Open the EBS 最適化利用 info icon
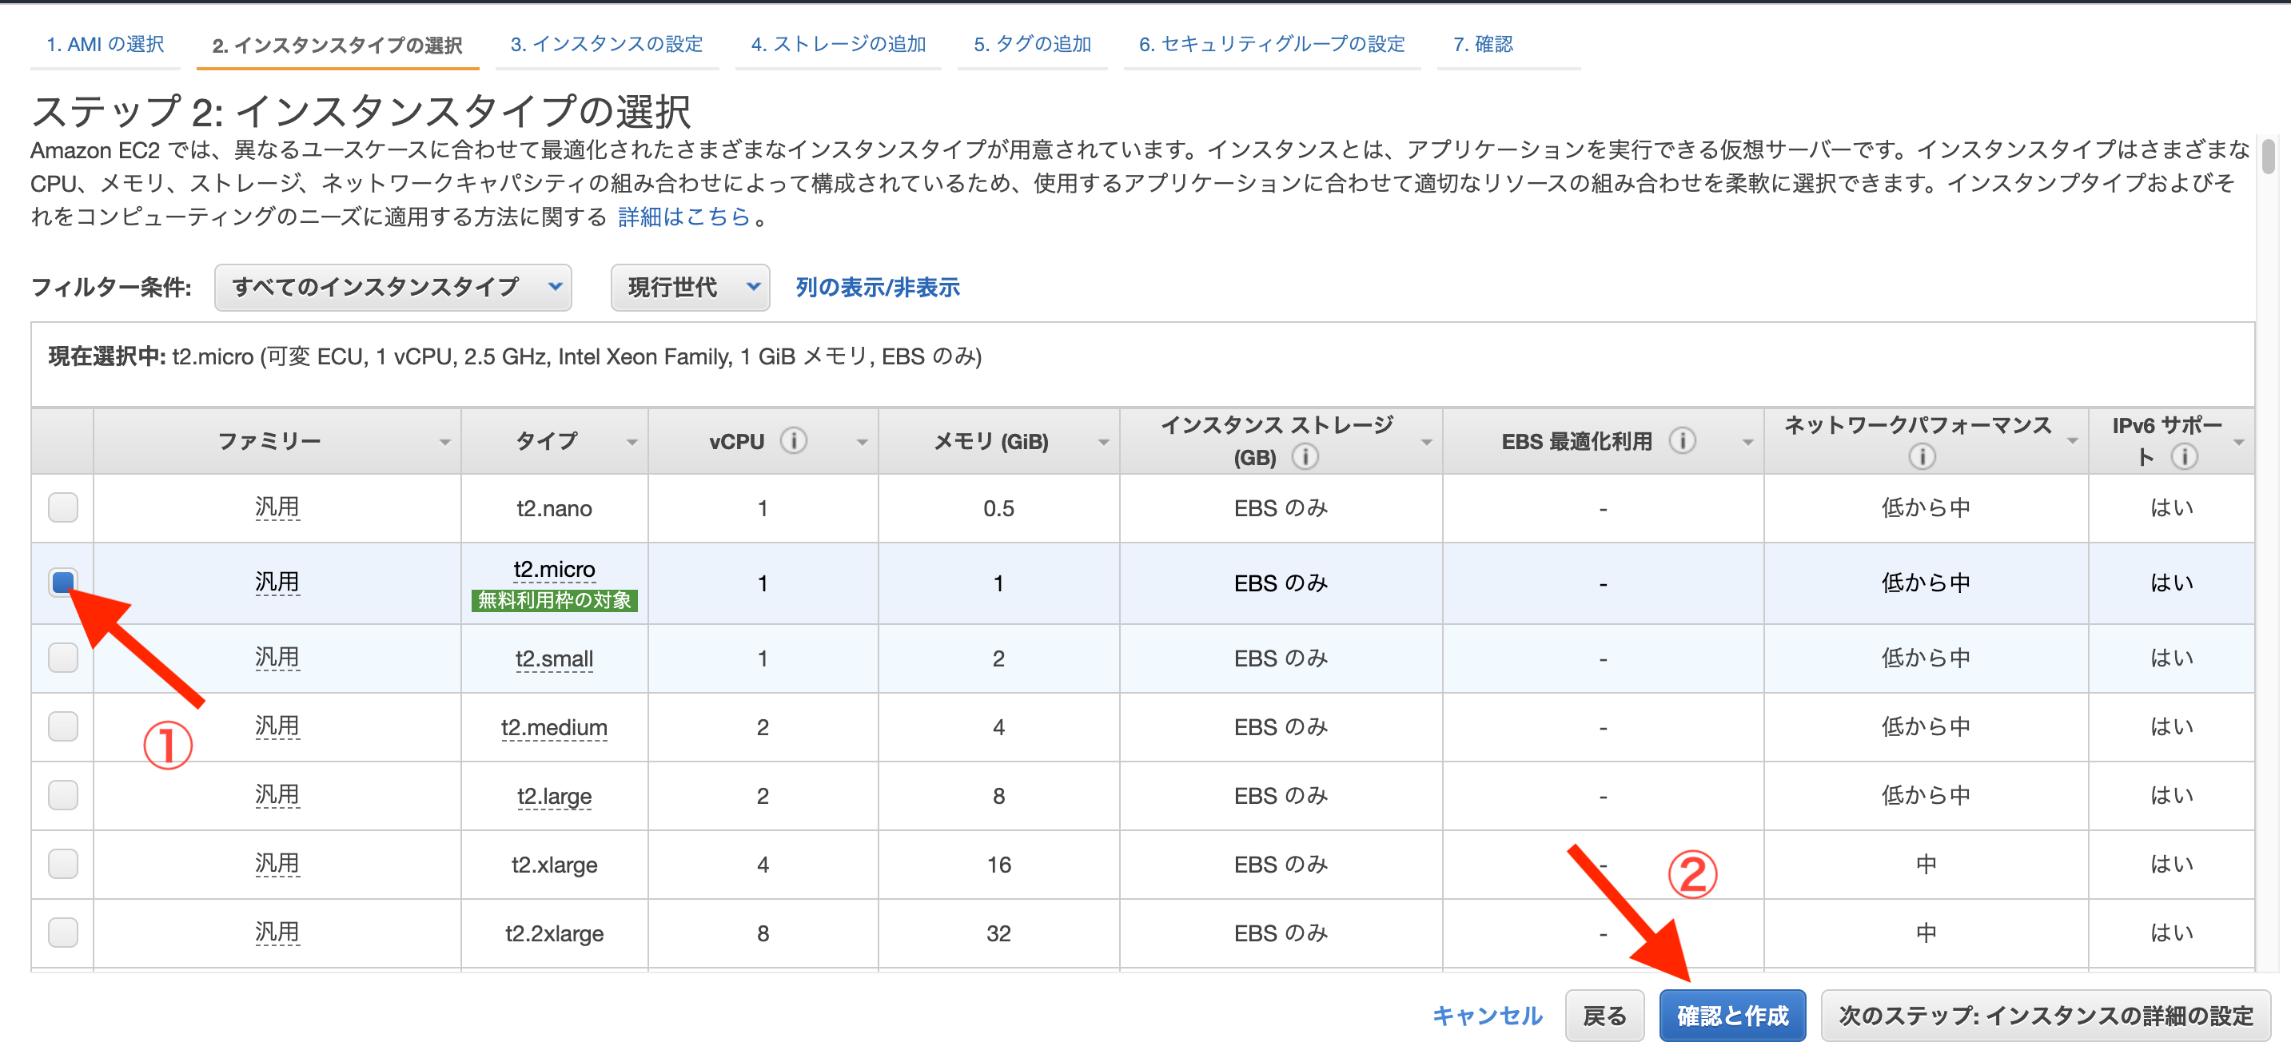The height and width of the screenshot is (1058, 2291). (1682, 440)
